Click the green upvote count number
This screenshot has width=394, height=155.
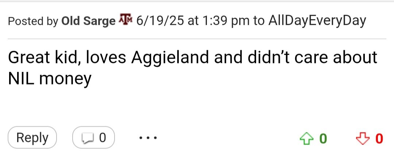coord(323,138)
